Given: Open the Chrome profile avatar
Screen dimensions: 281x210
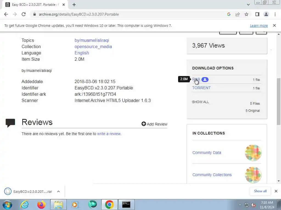Looking at the screenshot, I should pos(266,14).
